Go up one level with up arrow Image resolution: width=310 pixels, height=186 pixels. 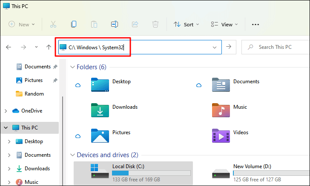pyautogui.click(x=49, y=47)
